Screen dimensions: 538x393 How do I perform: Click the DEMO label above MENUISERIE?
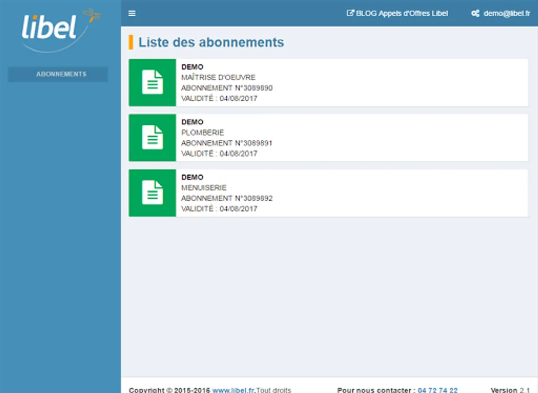(192, 177)
